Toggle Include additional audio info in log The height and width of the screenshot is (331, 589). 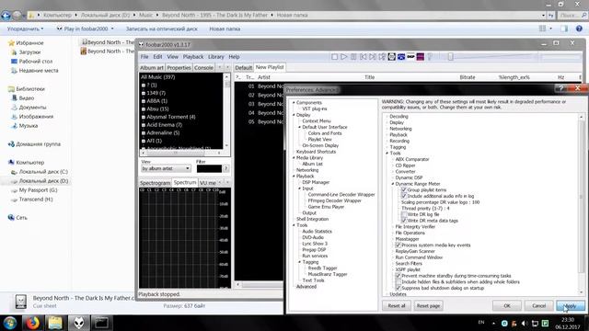pos(404,196)
